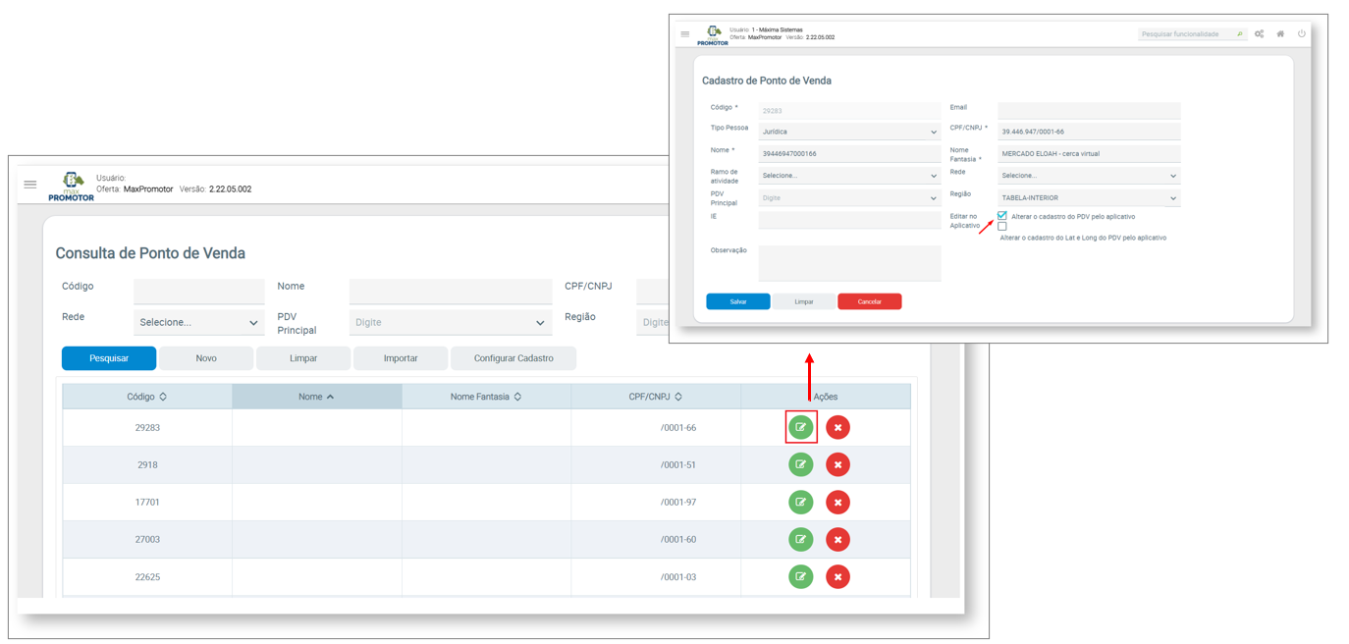The width and height of the screenshot is (1349, 644).
Task: Open the hamburger menu in Consulta window
Action: (30, 185)
